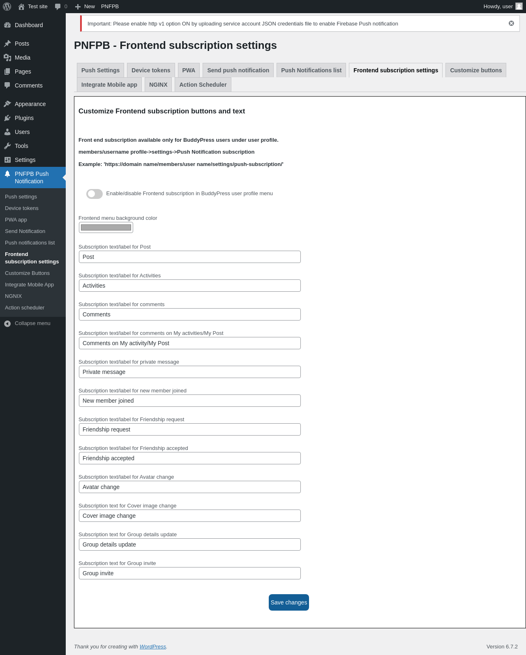Switch to Integrate Mobile app tab
The height and width of the screenshot is (655, 526).
click(x=109, y=85)
